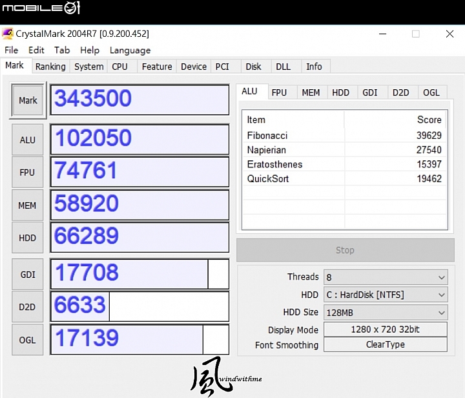
Task: Click Fibonacci score value 39629
Action: coord(429,136)
